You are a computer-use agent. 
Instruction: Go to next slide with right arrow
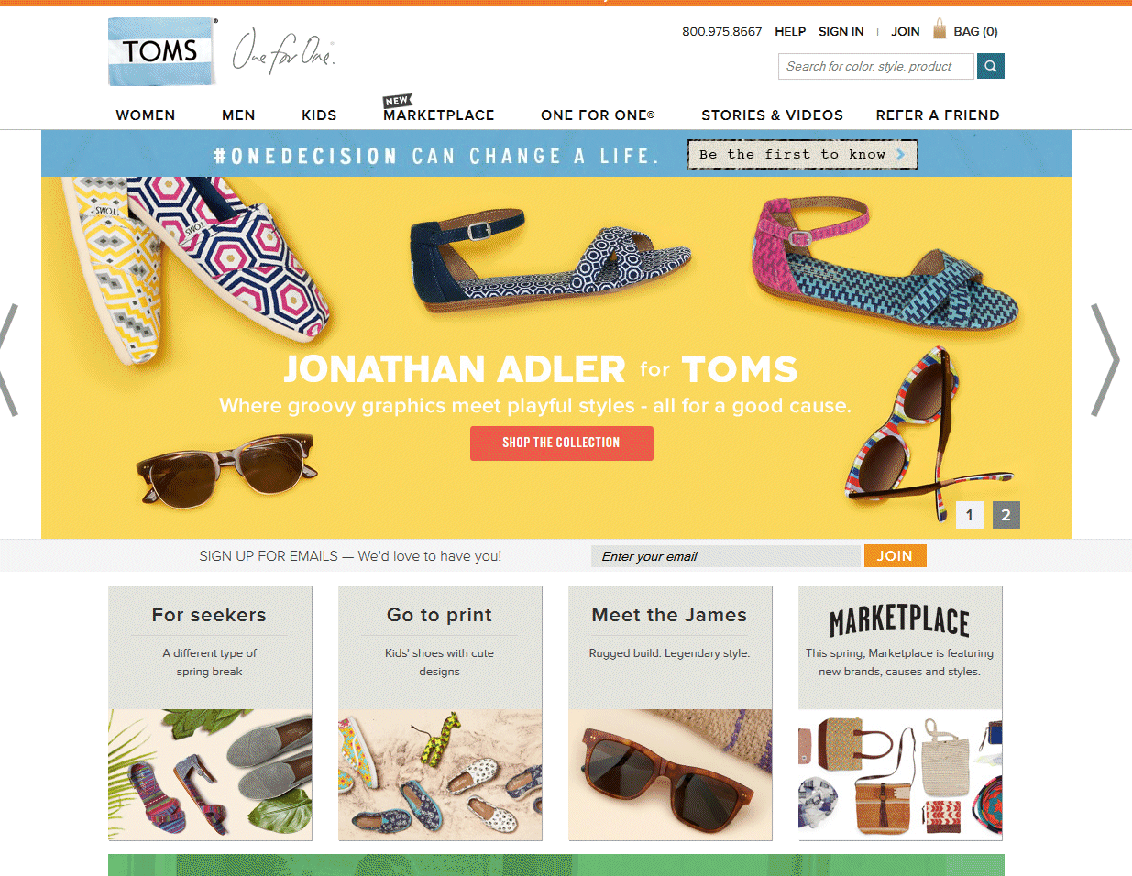click(1105, 360)
